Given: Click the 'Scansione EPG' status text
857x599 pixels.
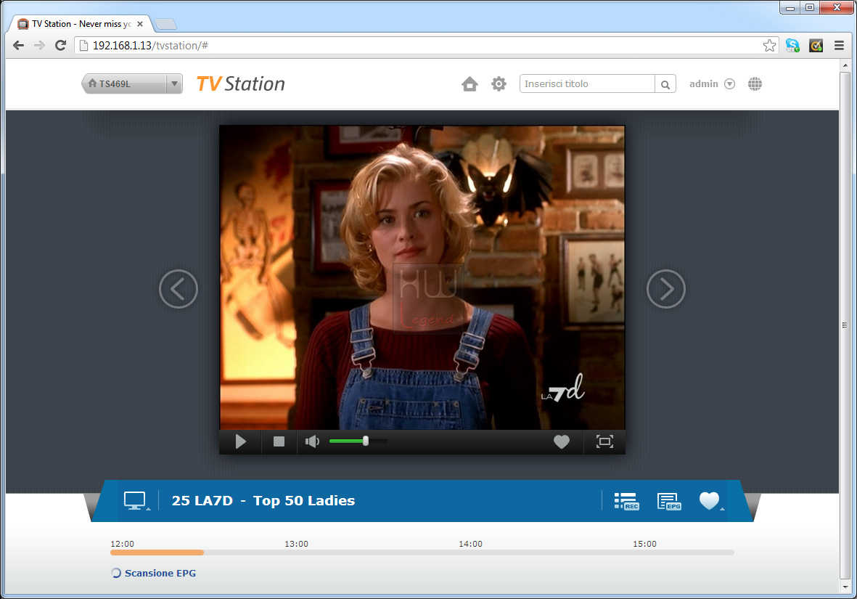Looking at the screenshot, I should (160, 574).
